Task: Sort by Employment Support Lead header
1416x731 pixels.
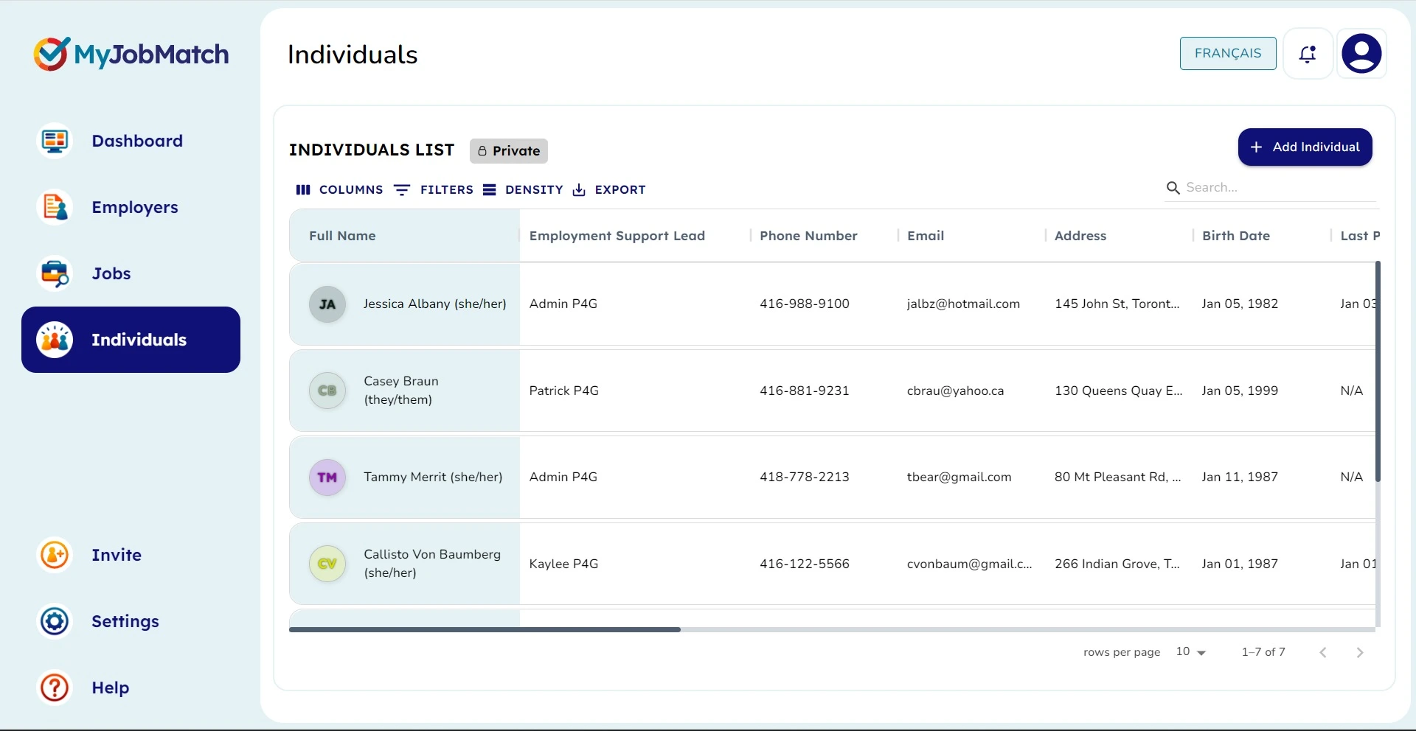Action: point(617,236)
